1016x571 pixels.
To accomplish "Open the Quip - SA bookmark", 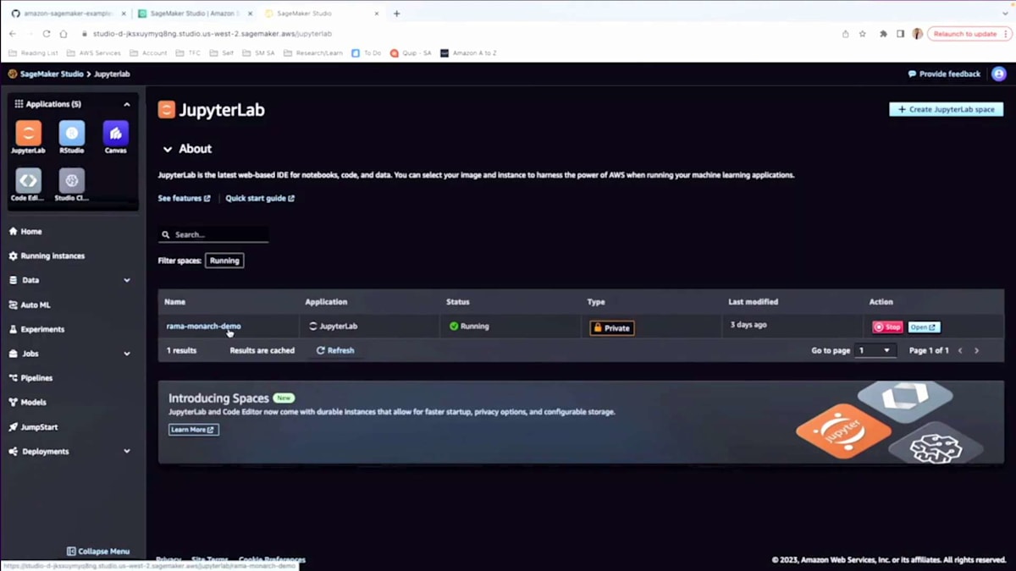I will coord(411,52).
